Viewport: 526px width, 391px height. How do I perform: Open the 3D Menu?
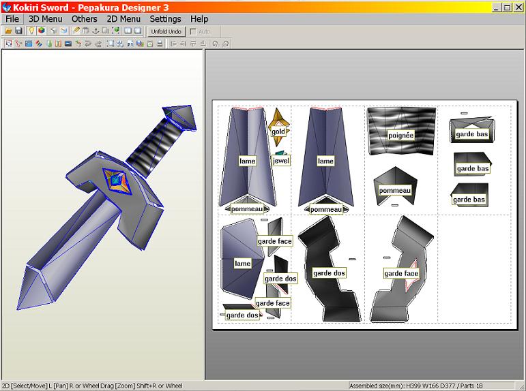tap(45, 19)
